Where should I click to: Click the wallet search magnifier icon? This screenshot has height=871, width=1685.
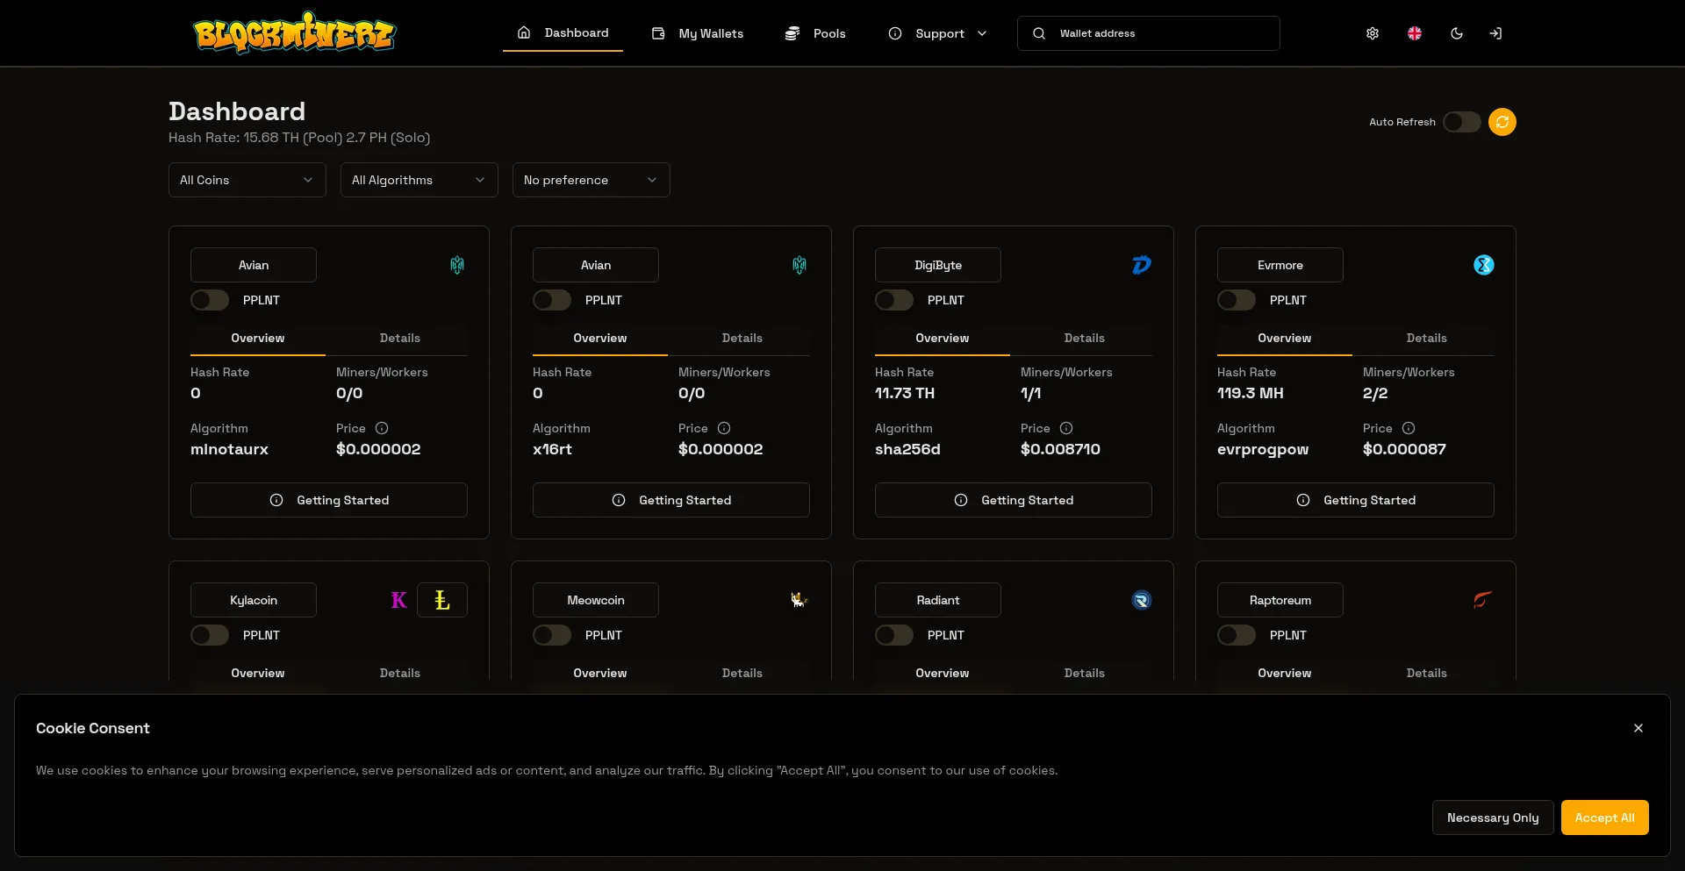1039,33
